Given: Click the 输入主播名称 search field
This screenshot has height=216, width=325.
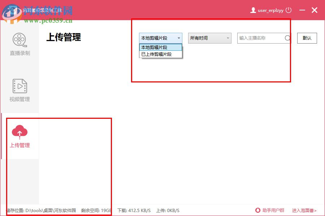Looking at the screenshot, I should coord(260,38).
